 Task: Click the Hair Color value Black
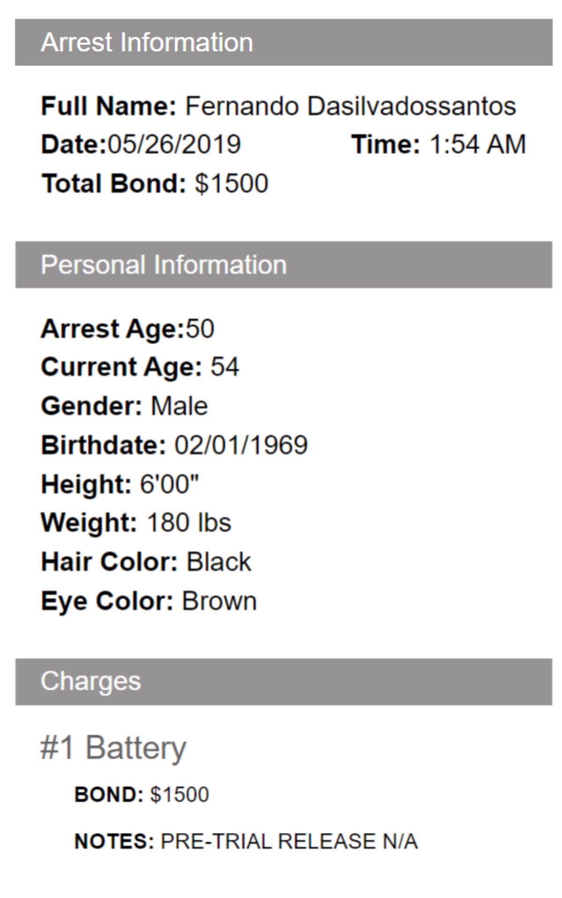[x=219, y=562]
